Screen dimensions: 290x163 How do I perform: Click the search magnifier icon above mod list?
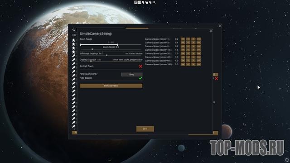pos(73,30)
